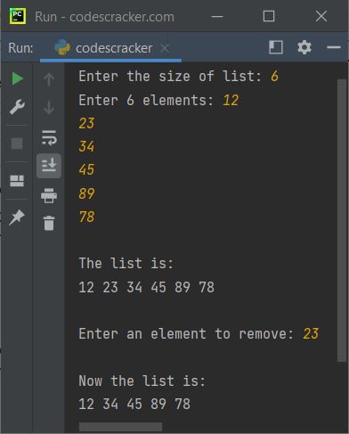
Task: Click the yellow input value 6
Action: 274,77
